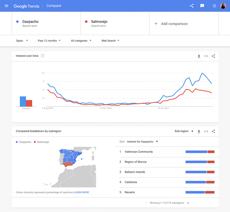Screen dimensions: 230x212
Task: Share the Interest over time chart
Action: [213, 56]
